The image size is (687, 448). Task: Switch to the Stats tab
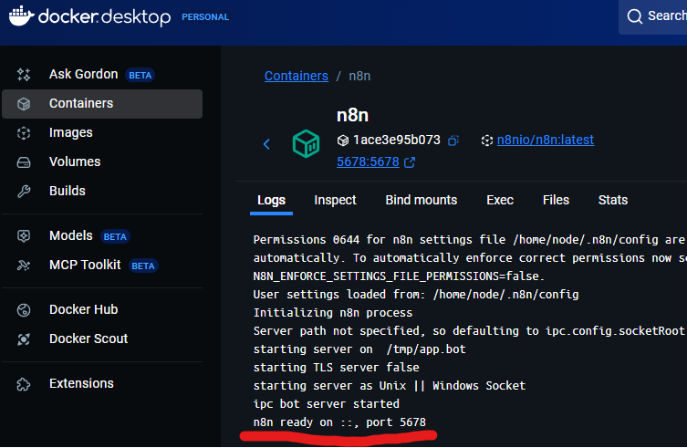pos(613,200)
